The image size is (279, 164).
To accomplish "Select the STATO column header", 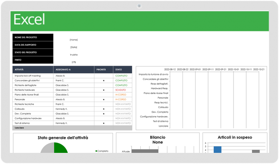I will tap(119, 70).
